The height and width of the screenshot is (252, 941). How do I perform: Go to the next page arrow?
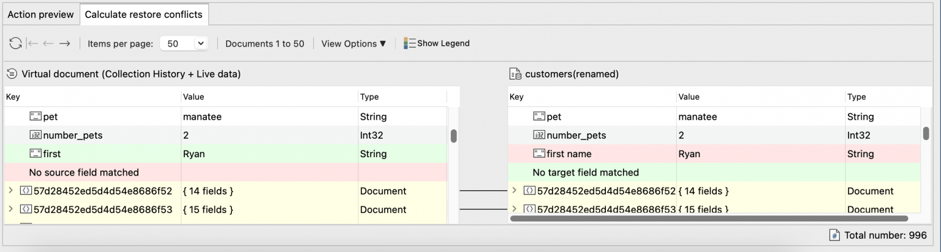point(64,43)
